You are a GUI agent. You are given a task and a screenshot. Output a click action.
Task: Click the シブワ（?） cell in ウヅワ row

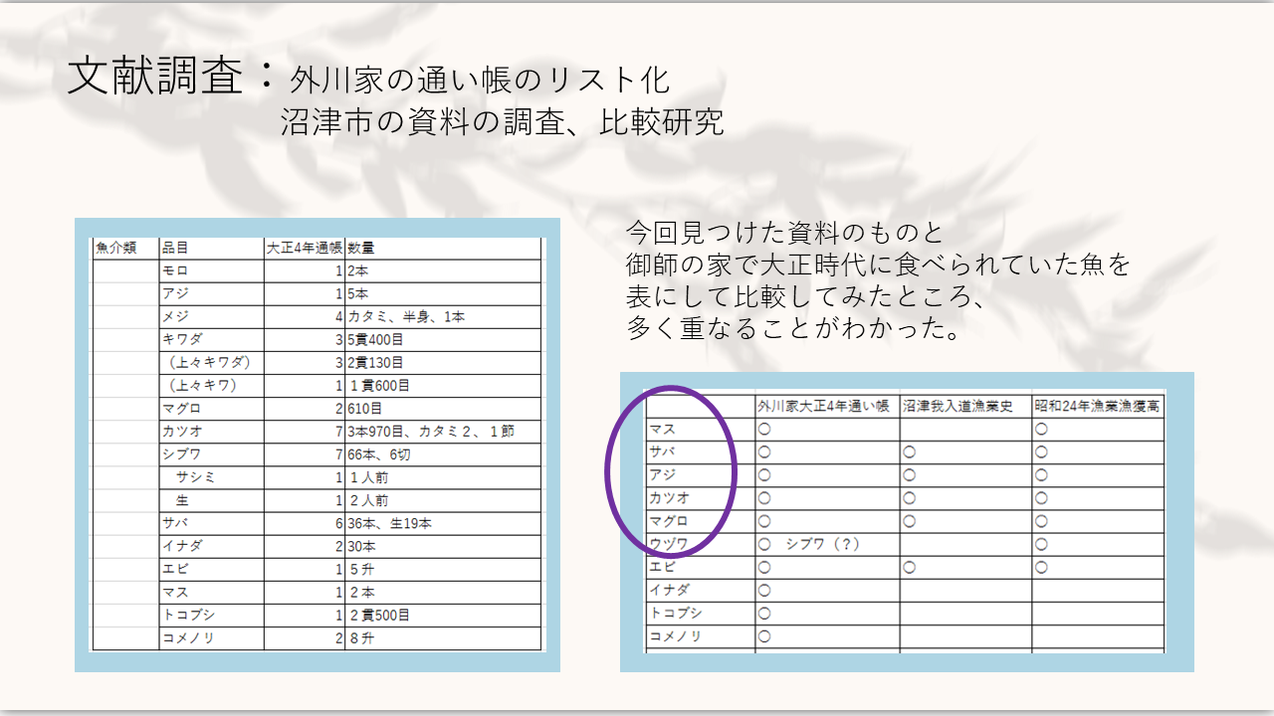821,544
